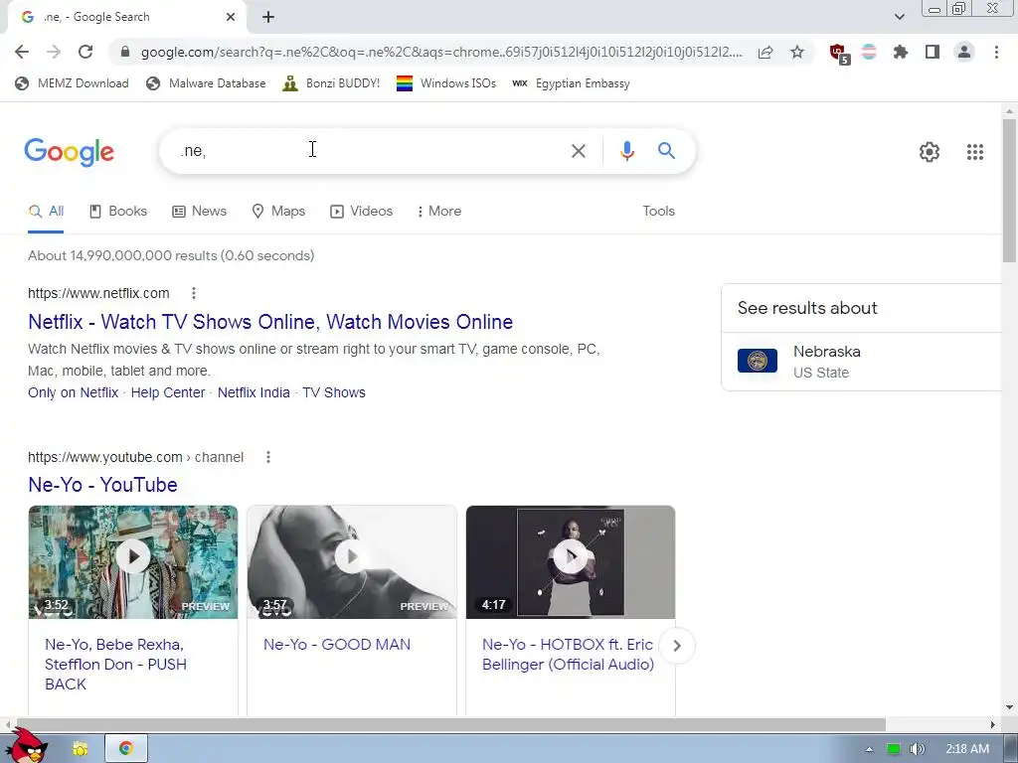
Task: Open the Netflix Help Center sitelink
Action: pos(167,392)
